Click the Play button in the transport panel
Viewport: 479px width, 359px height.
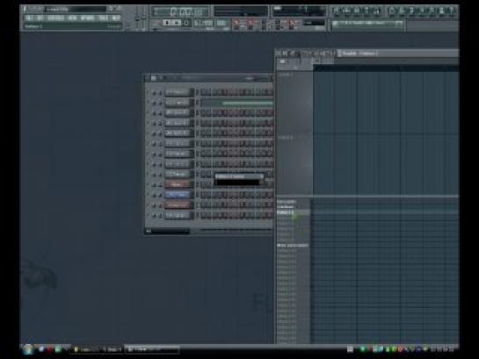[167, 23]
